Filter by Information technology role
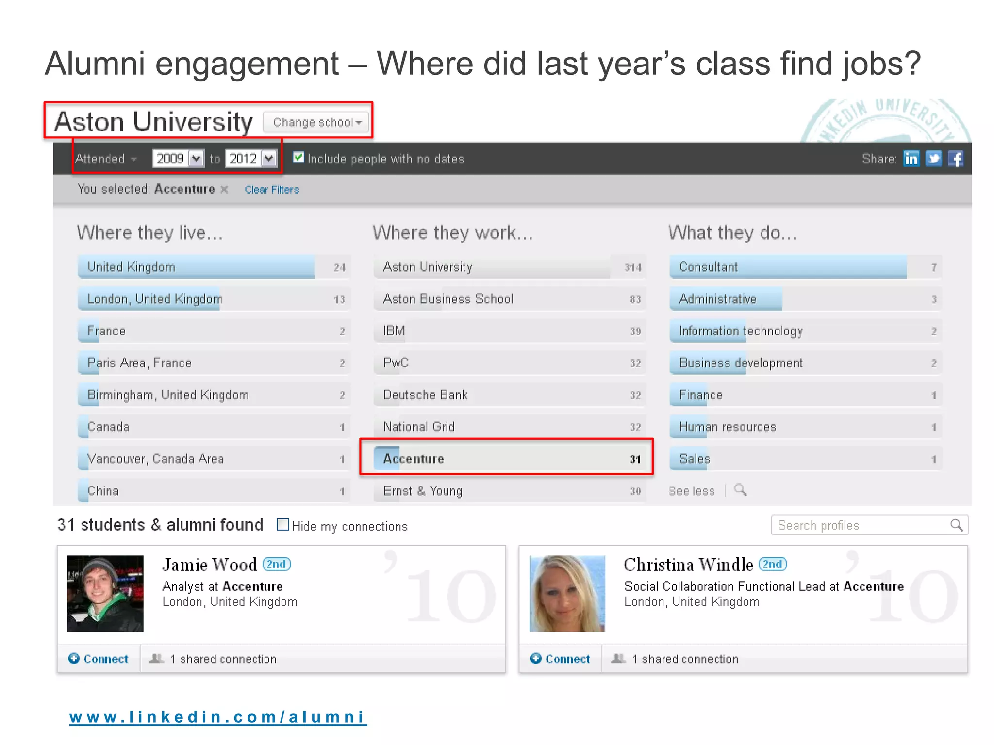Image resolution: width=994 pixels, height=745 pixels. [x=806, y=331]
